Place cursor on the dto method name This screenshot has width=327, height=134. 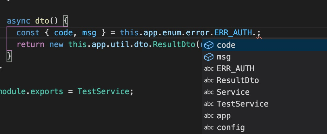42,21
